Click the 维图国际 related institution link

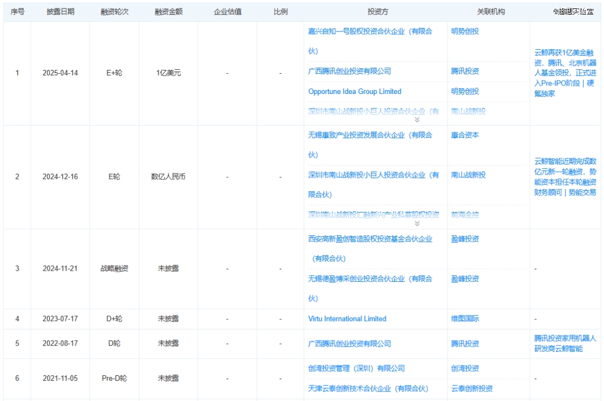pyautogui.click(x=465, y=319)
